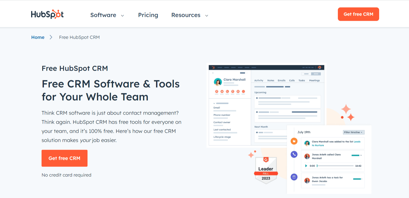This screenshot has width=409, height=198.
Task: Switch to the Emails tab
Action: coord(281,81)
